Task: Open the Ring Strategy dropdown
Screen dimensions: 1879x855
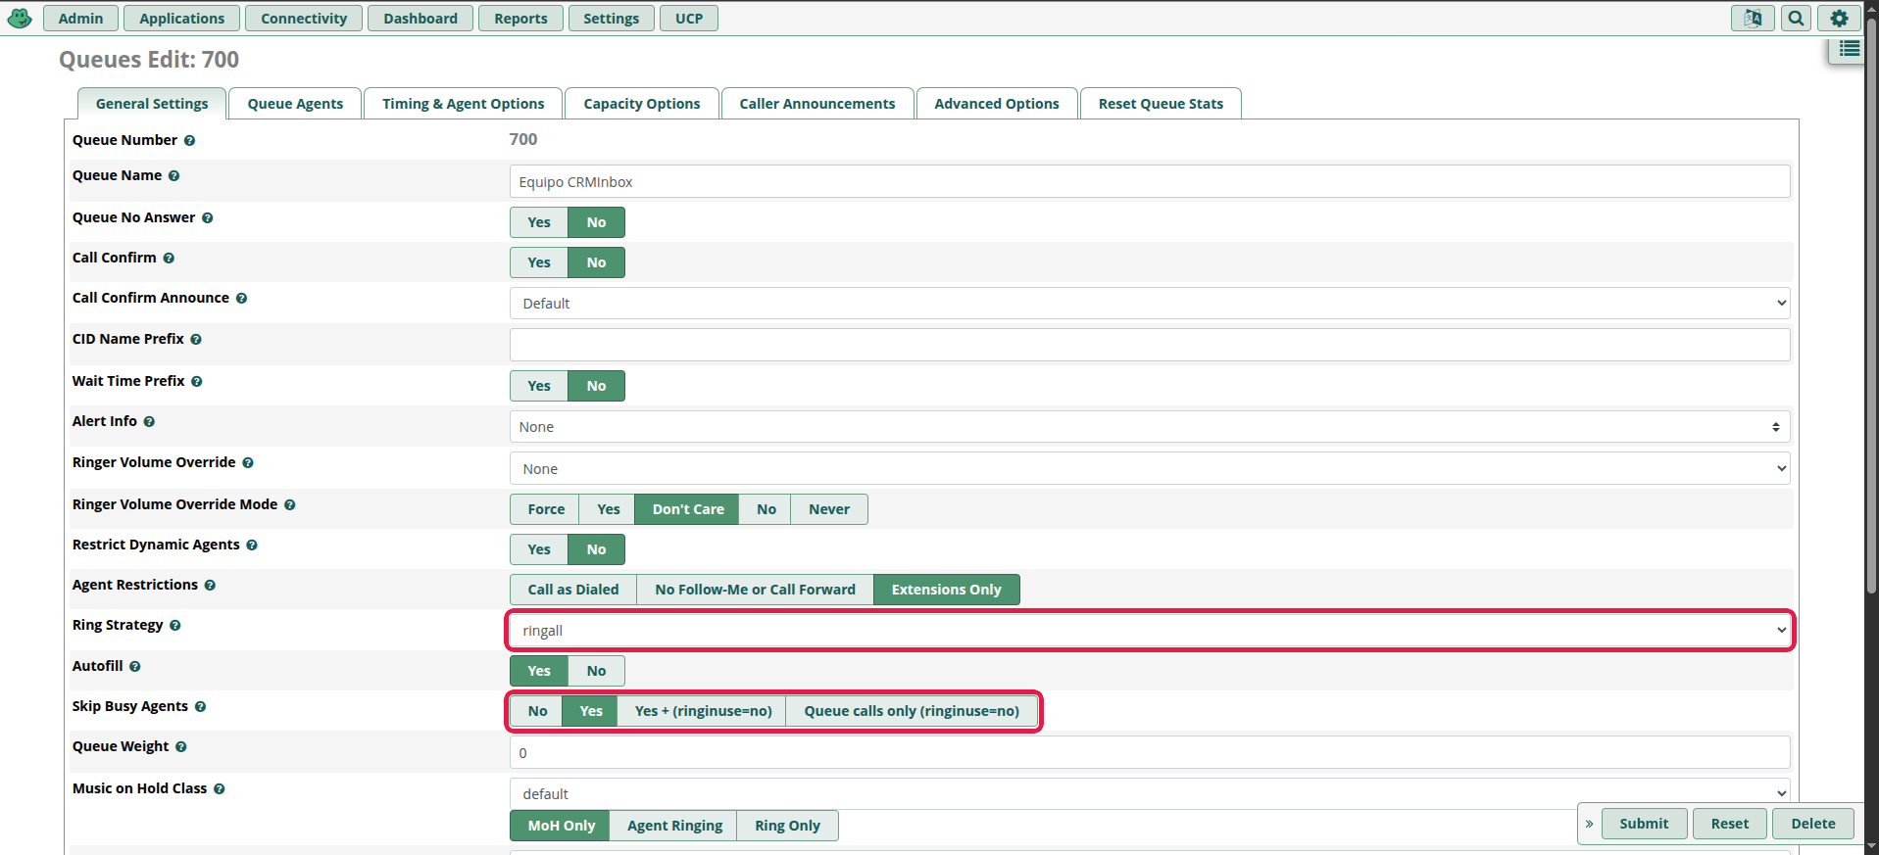Action: [x=1150, y=631]
